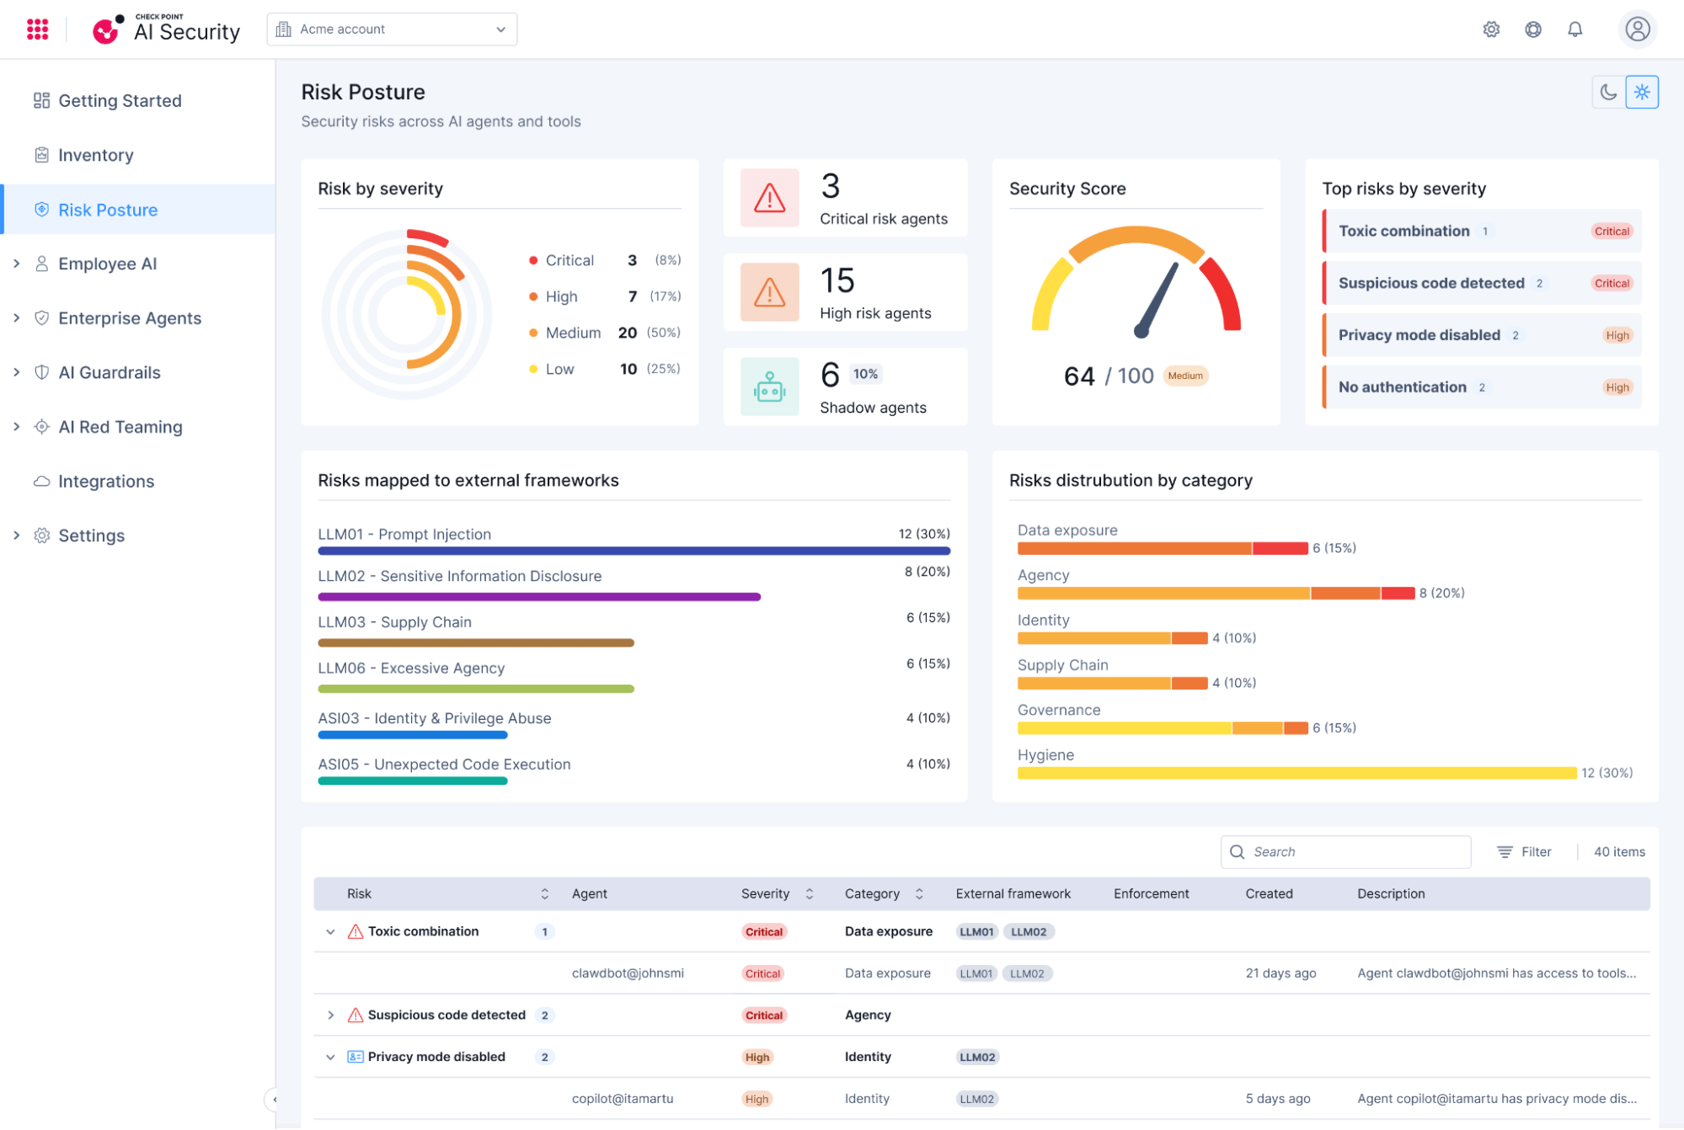
Task: Click the copilot@itamartu agent cell
Action: coord(623,1099)
